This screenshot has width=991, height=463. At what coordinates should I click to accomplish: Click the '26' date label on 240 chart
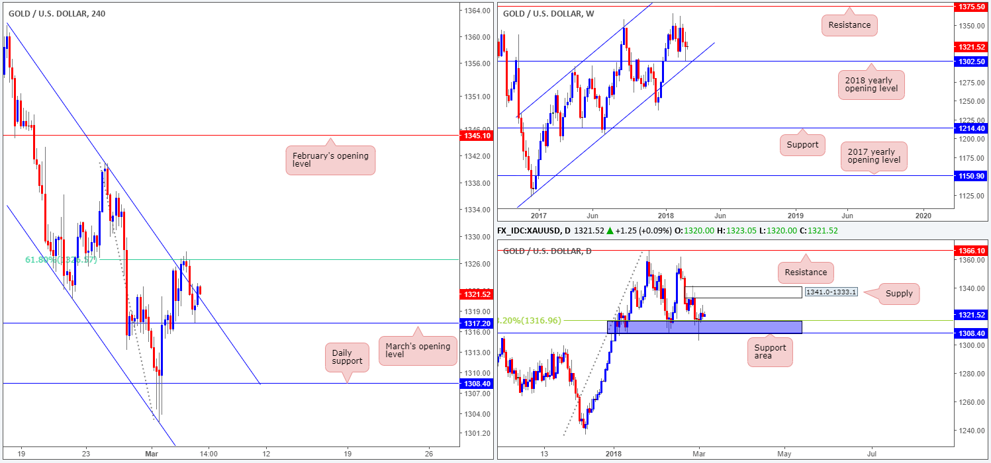coord(429,454)
